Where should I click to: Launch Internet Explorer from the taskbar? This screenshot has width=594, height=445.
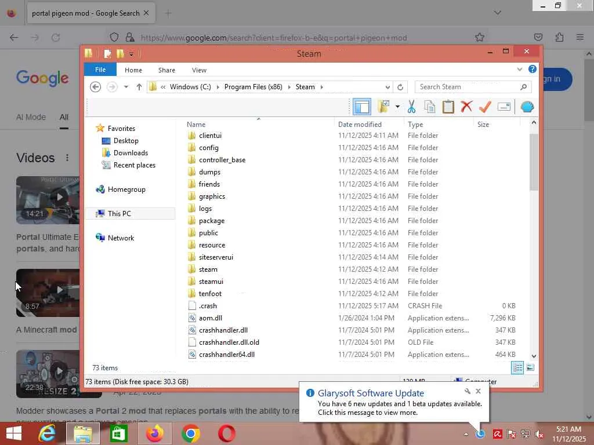pos(47,433)
